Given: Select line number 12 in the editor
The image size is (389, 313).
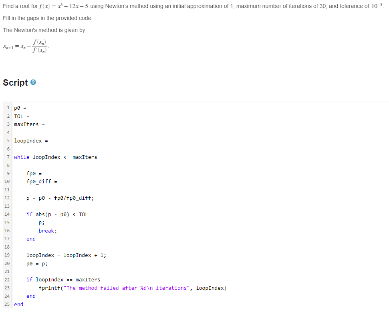Looking at the screenshot, I should pyautogui.click(x=8, y=198).
